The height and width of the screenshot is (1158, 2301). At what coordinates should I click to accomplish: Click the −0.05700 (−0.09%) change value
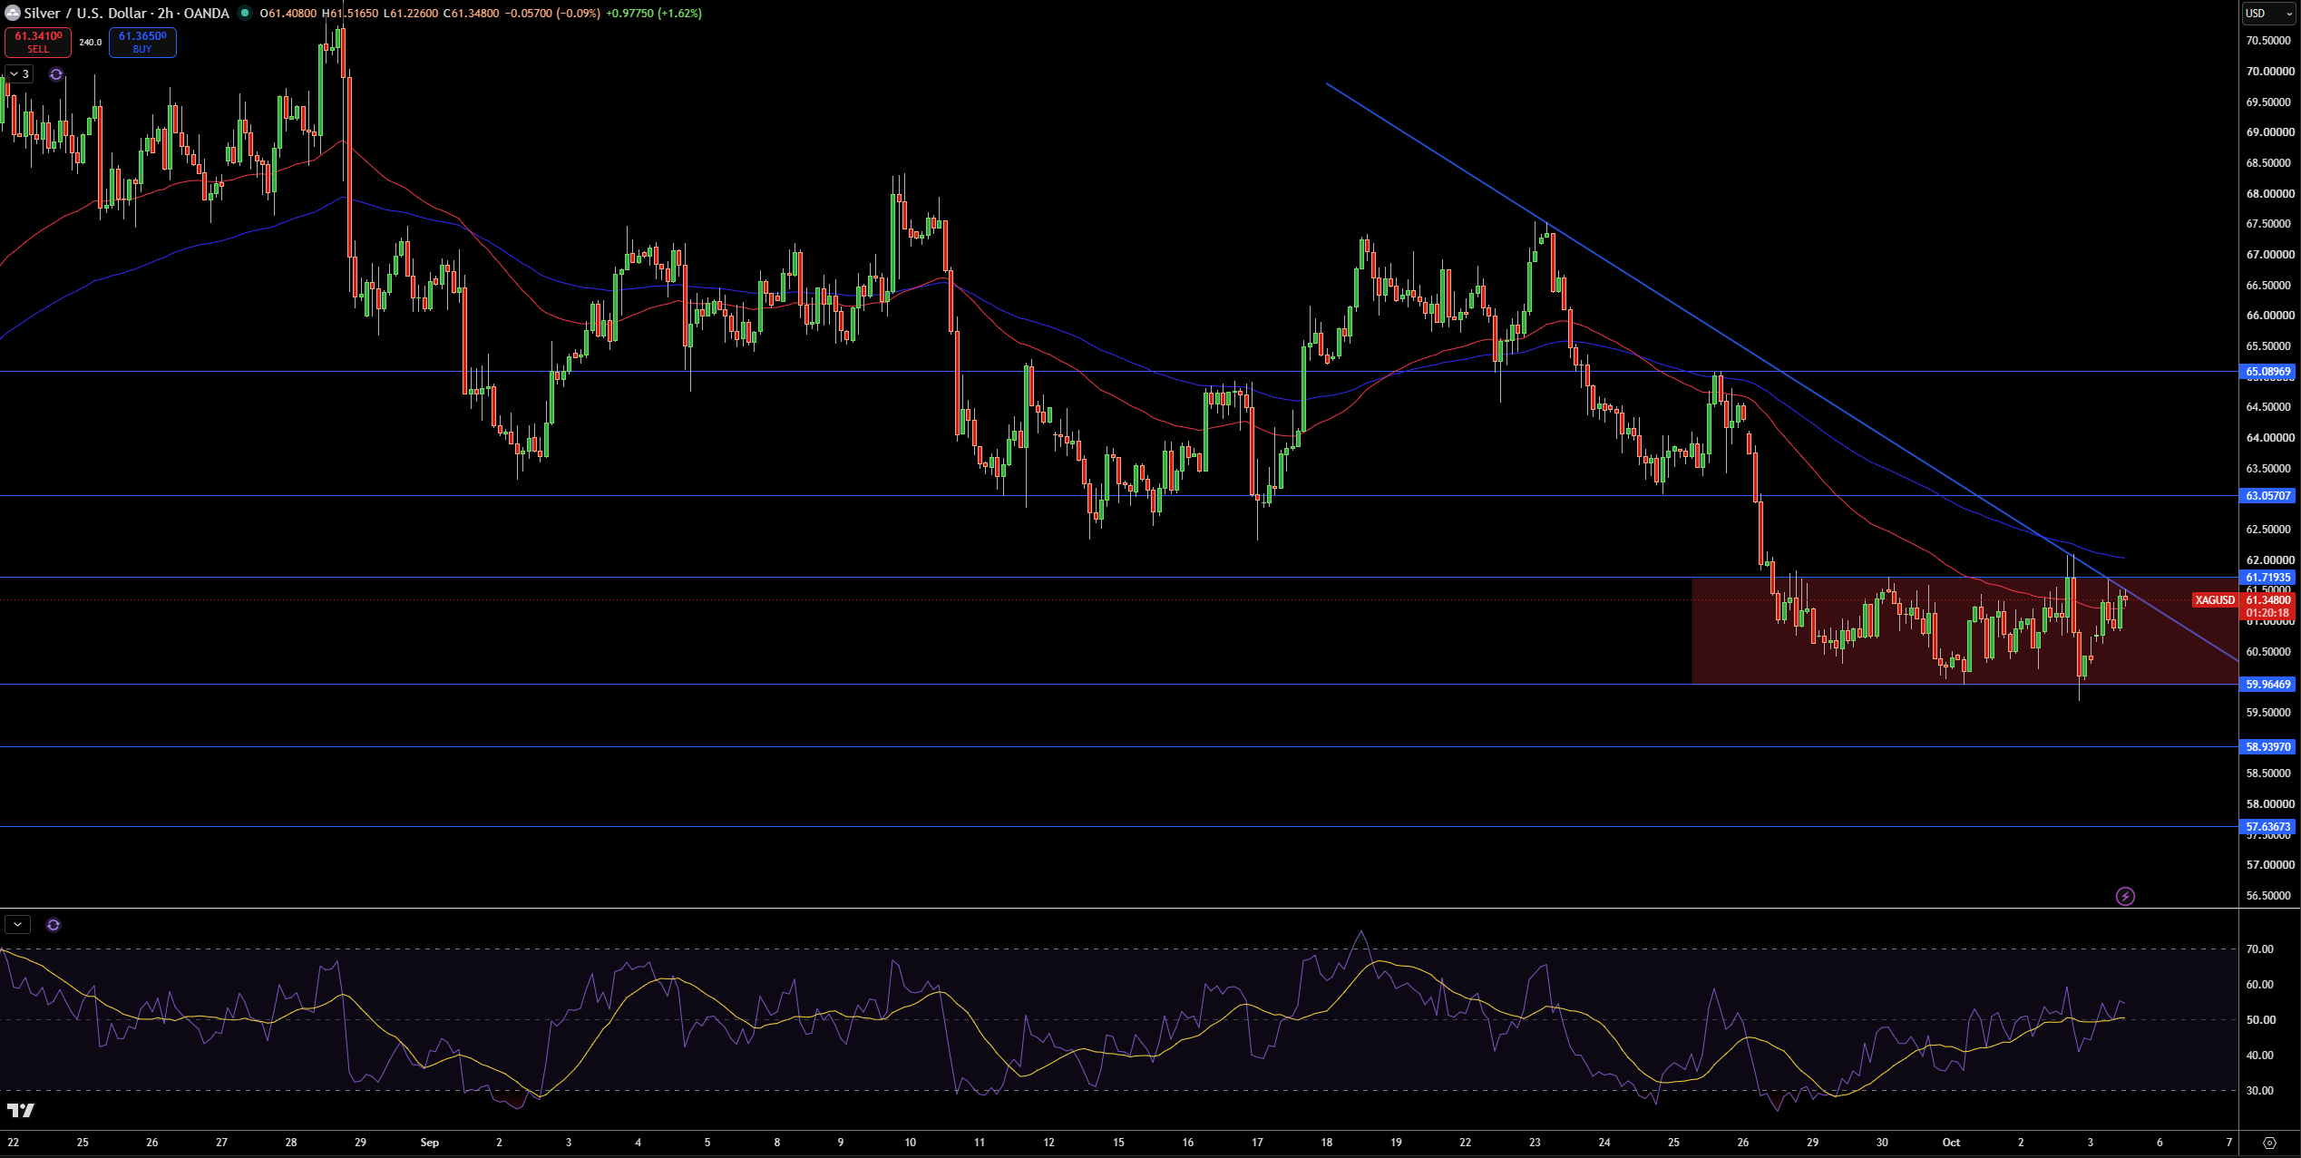click(551, 14)
